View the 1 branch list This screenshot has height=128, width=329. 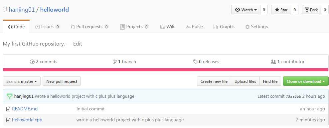point(124,62)
